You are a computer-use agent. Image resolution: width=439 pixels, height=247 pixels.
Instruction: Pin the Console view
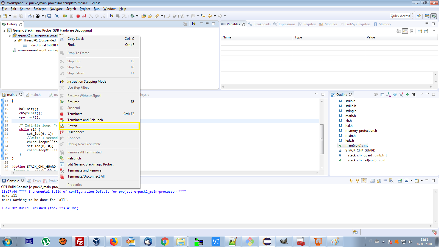point(400,181)
